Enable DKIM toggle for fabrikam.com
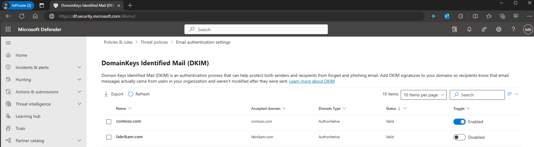Viewport: 534px width, 147px height. click(x=460, y=137)
